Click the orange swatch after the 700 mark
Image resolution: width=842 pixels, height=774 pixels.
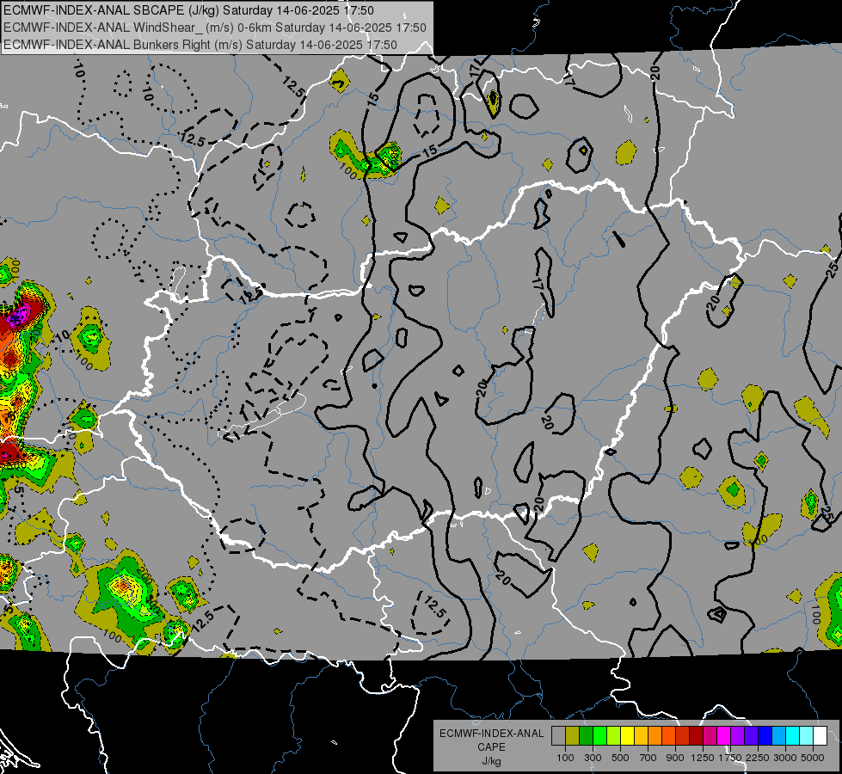655,735
